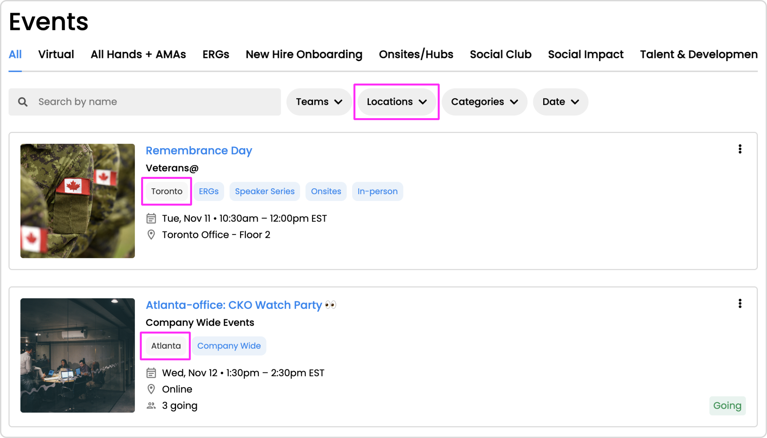Click the search magnifier icon
Screen dimensions: 767x438
coord(23,102)
